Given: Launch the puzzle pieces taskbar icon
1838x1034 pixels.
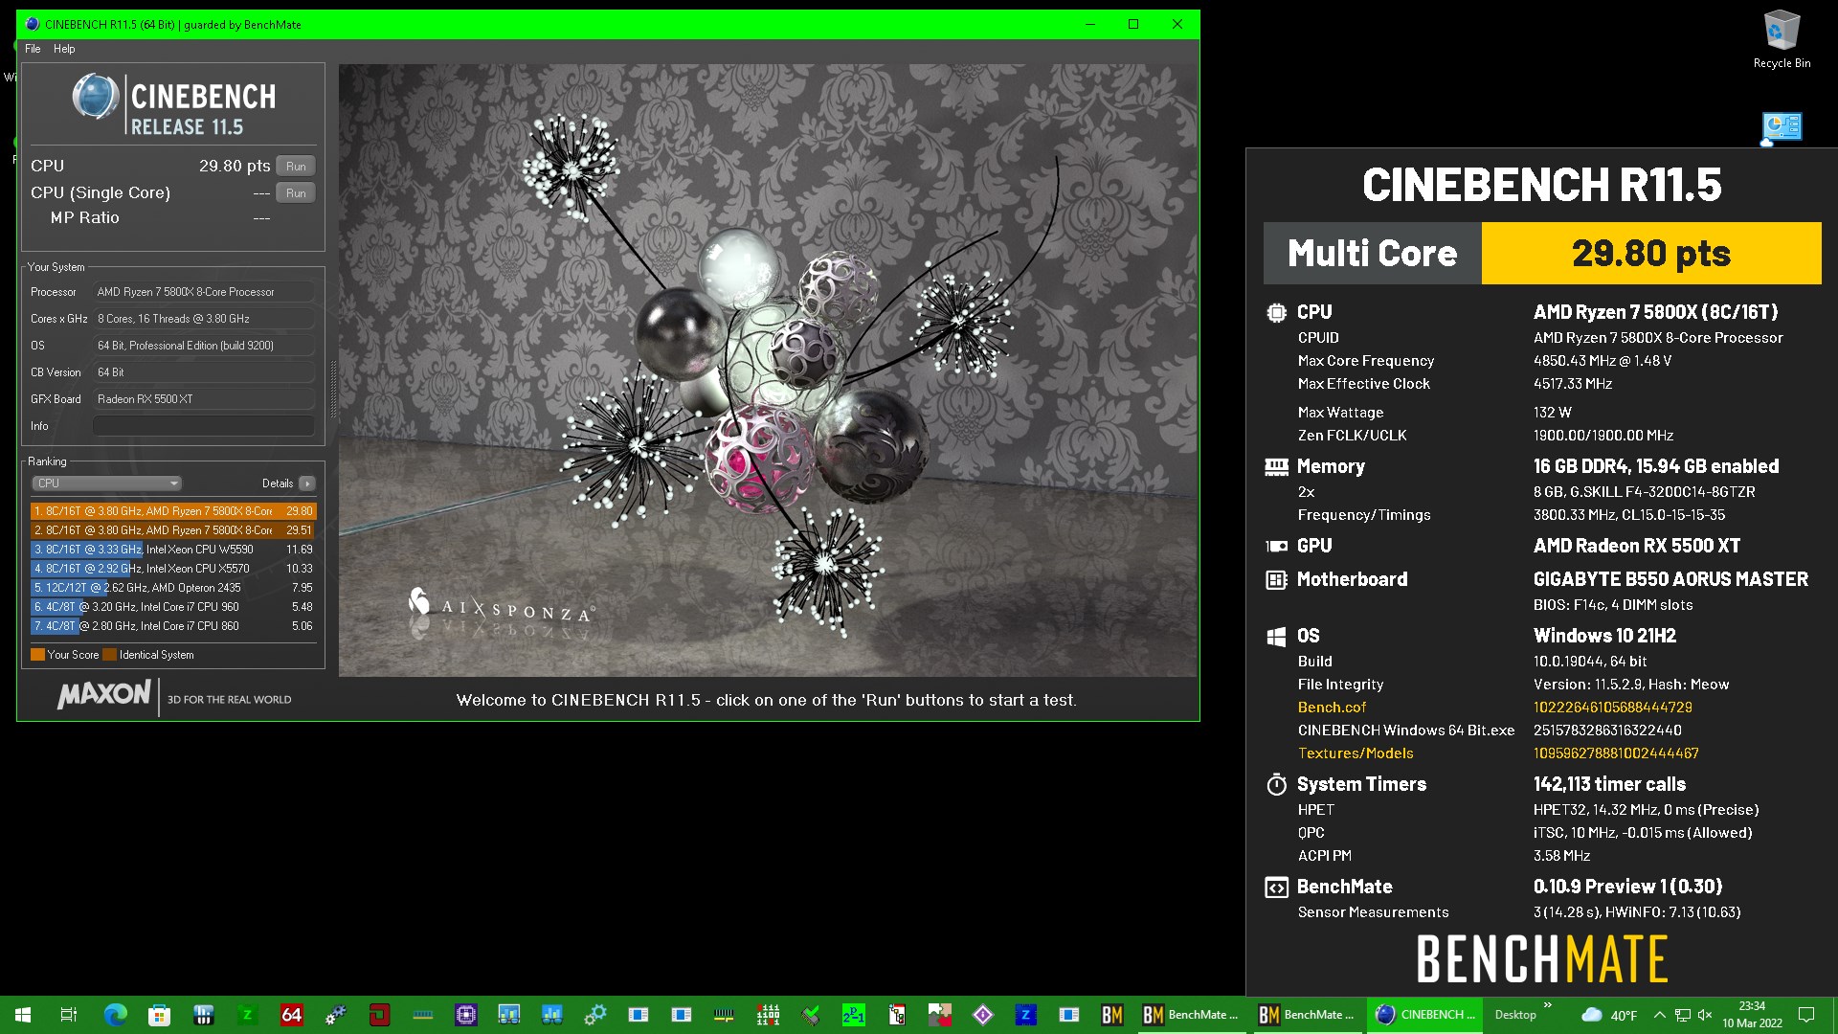Looking at the screenshot, I should pos(939,1015).
